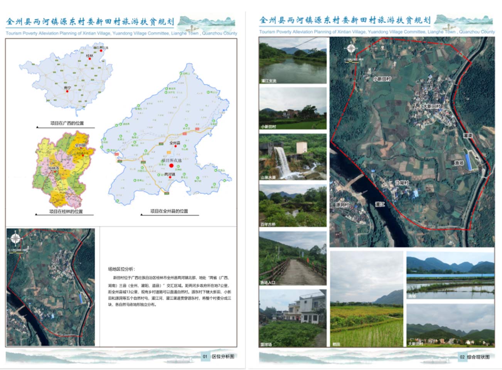The height and width of the screenshot is (370, 502).
Task: Open the 小新田村 village photo
Action: [x=293, y=108]
